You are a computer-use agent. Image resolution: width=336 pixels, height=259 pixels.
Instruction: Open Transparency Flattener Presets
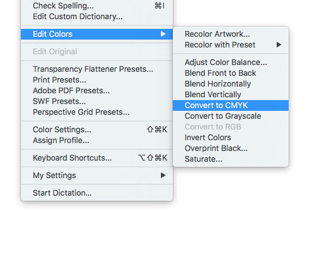97,69
